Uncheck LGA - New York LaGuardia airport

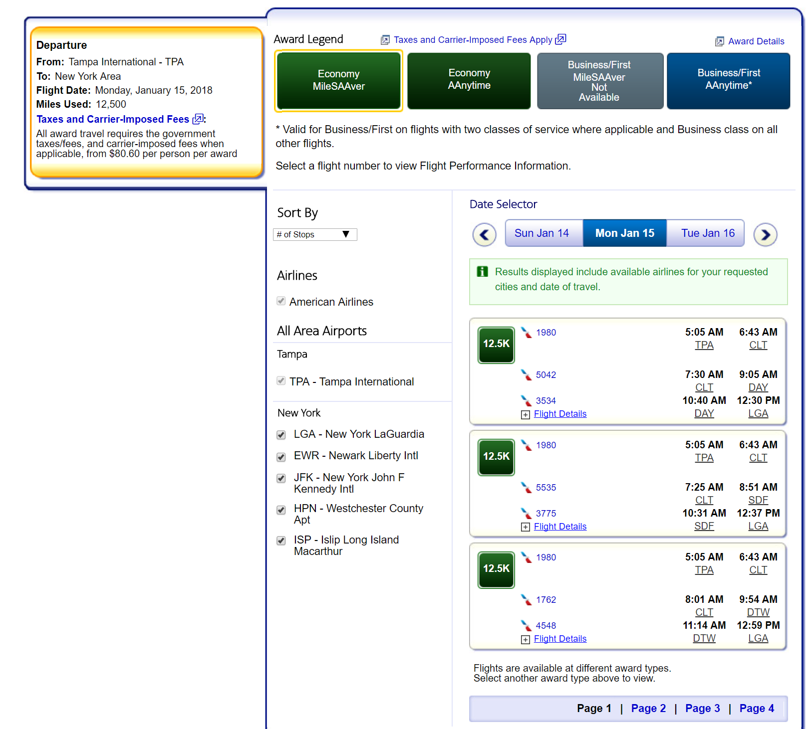tap(281, 435)
